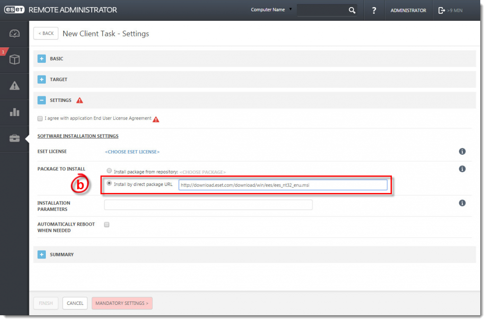Image resolution: width=484 pixels, height=319 pixels.
Task: Click the info icon for ESET License
Action: click(462, 151)
